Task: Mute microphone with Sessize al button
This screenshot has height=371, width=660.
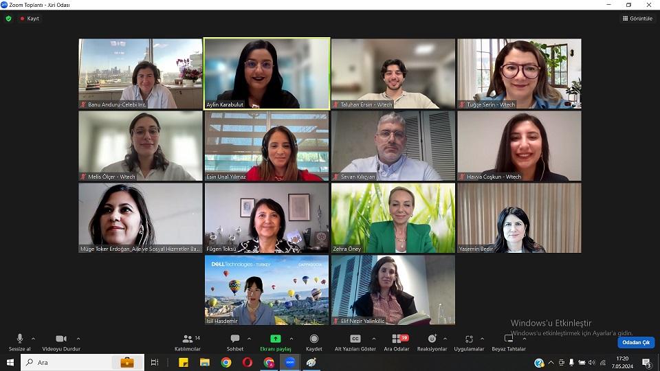Action: (x=20, y=342)
